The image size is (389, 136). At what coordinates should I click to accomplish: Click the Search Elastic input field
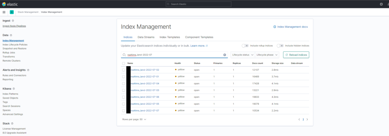point(198,4)
